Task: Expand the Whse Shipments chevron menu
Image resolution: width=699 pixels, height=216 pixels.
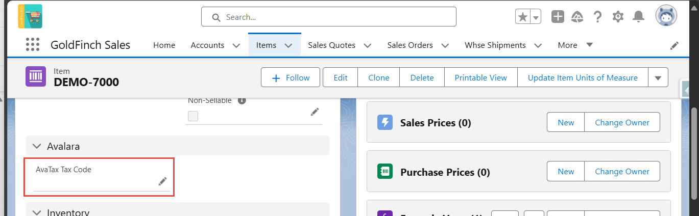Action: (538, 45)
